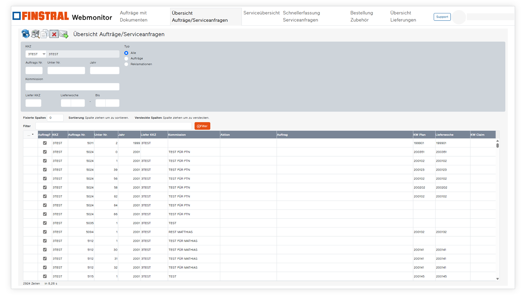Viewport: 526px width, 295px height.
Task: Click Jahr value 1999
Action: (136, 143)
